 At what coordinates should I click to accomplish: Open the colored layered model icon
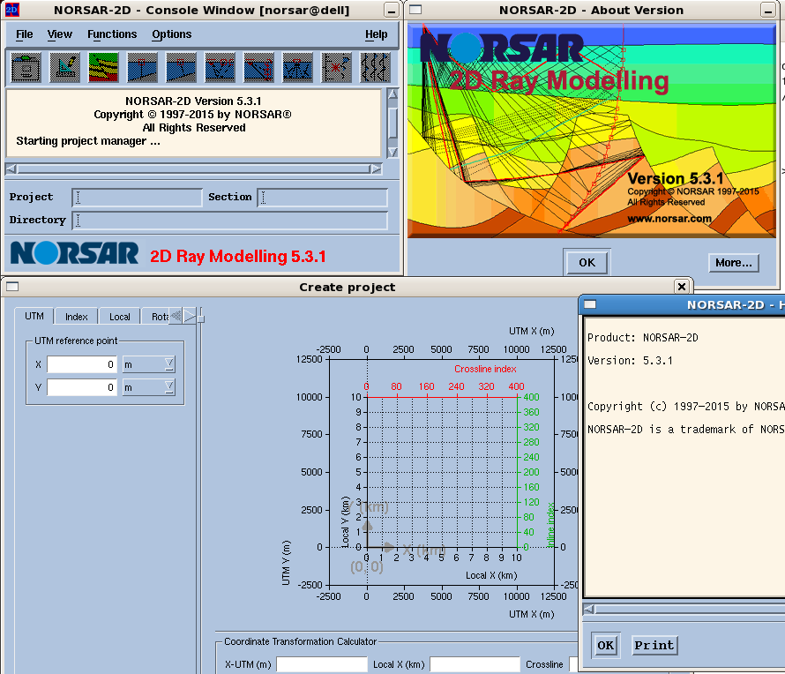103,67
